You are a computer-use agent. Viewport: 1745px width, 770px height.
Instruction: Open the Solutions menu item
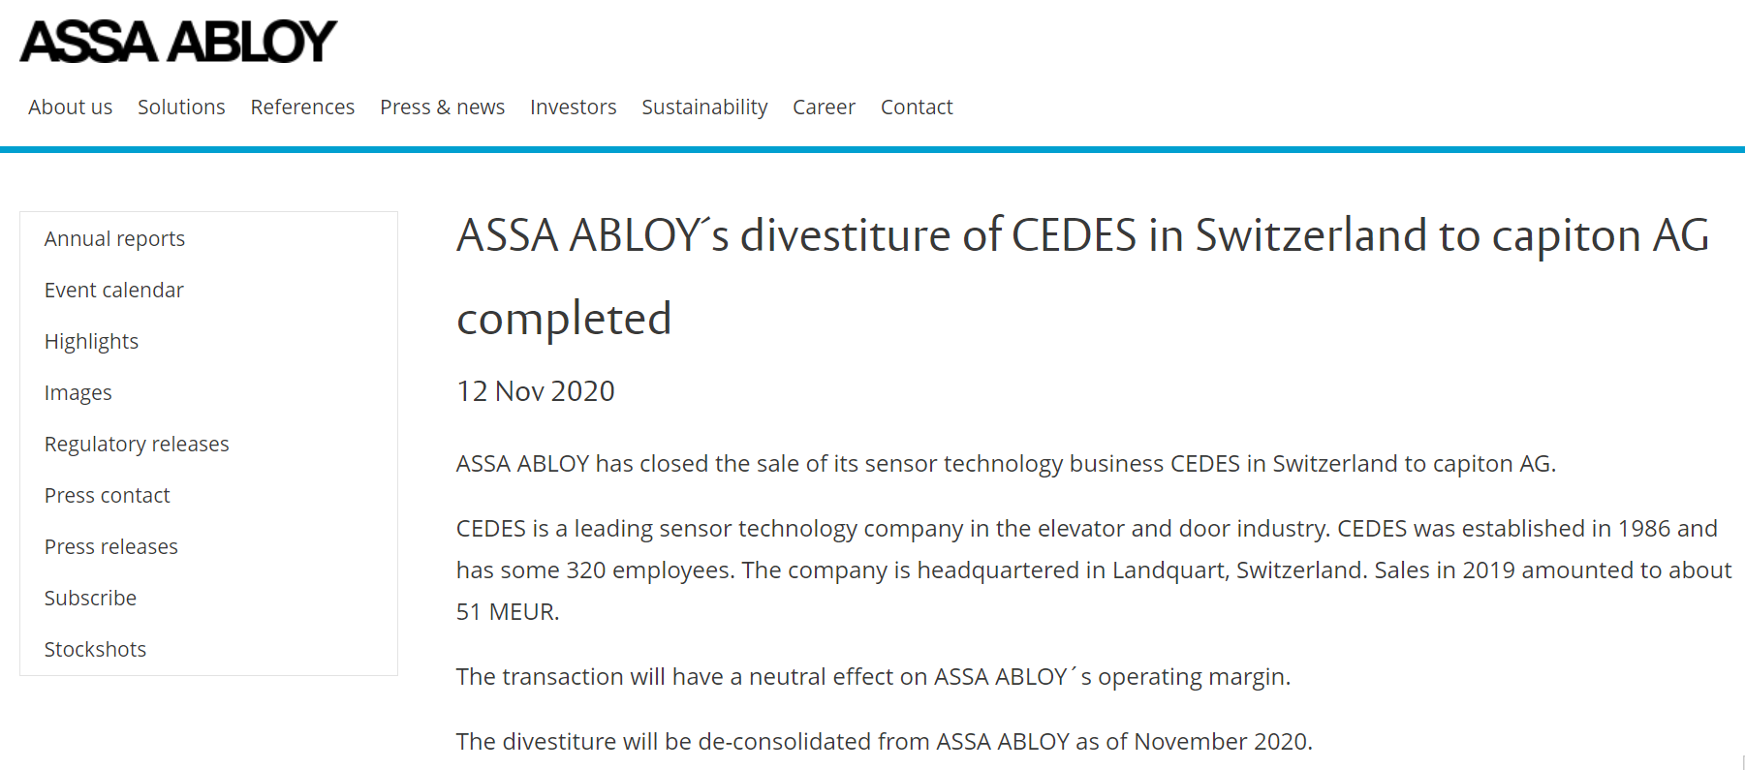(181, 107)
